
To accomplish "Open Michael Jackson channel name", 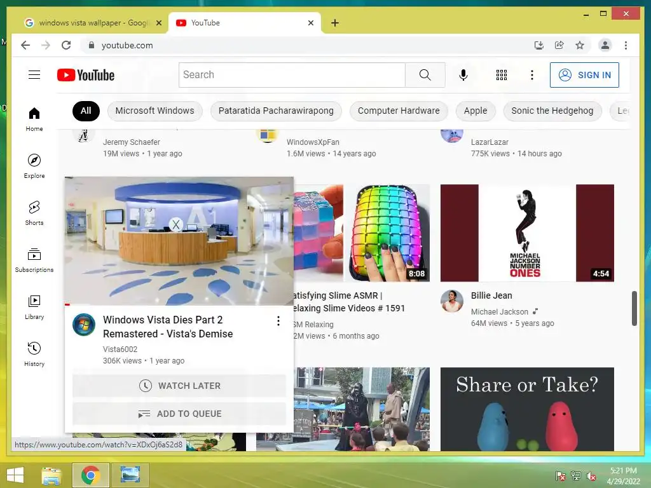I will pyautogui.click(x=500, y=311).
